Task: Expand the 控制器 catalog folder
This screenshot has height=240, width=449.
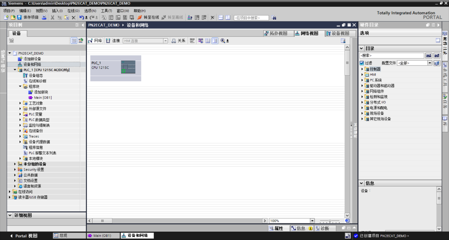Action: 362,69
